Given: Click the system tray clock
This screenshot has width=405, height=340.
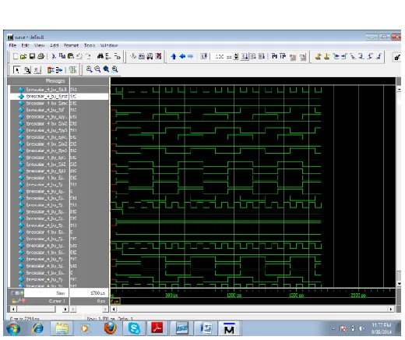Looking at the screenshot, I should click(382, 328).
